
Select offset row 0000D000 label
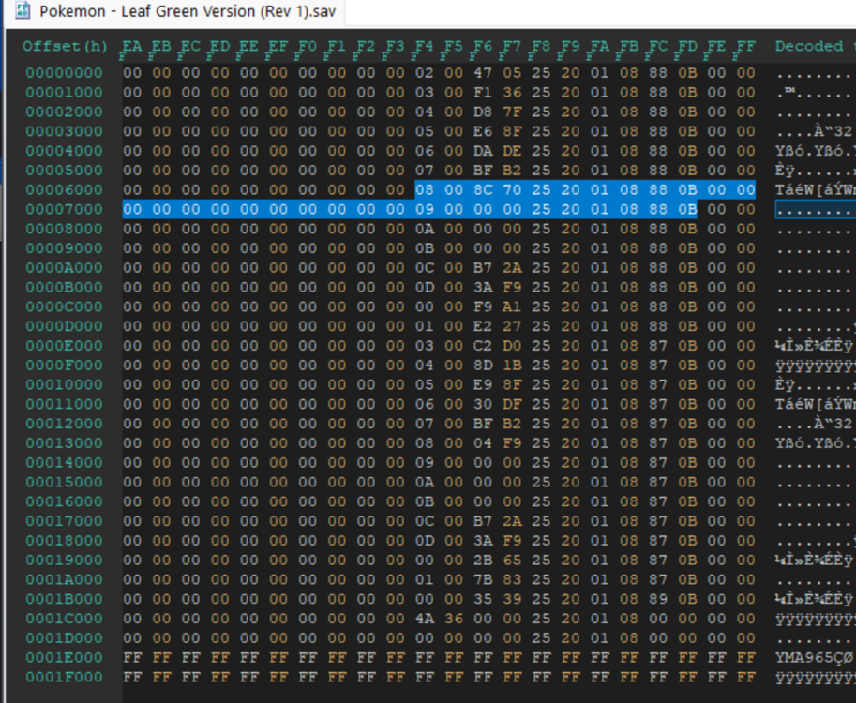[64, 326]
